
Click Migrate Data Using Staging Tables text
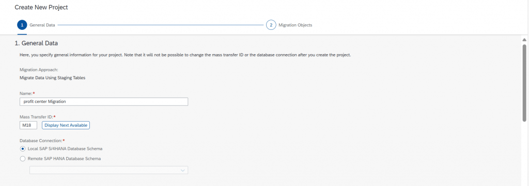pos(53,78)
